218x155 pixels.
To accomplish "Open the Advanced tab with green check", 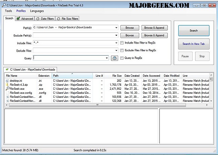I will [x=25, y=19].
